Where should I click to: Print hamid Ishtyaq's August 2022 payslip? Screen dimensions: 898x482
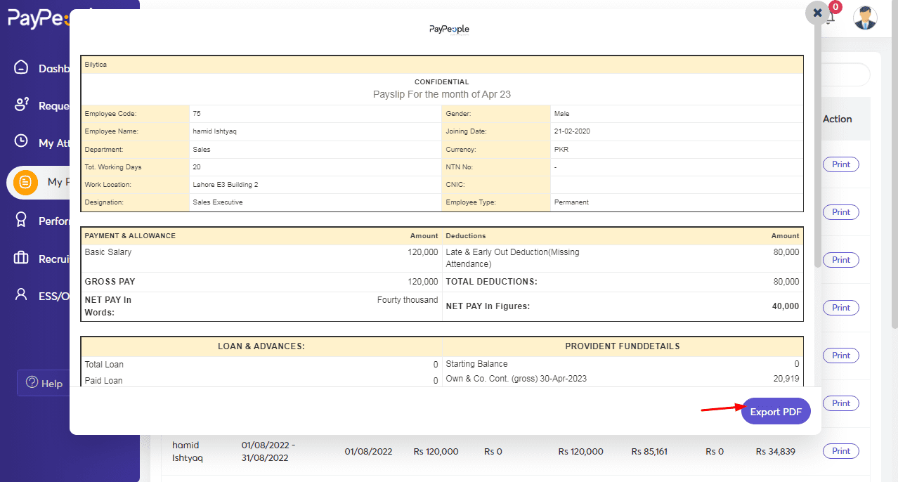point(840,450)
